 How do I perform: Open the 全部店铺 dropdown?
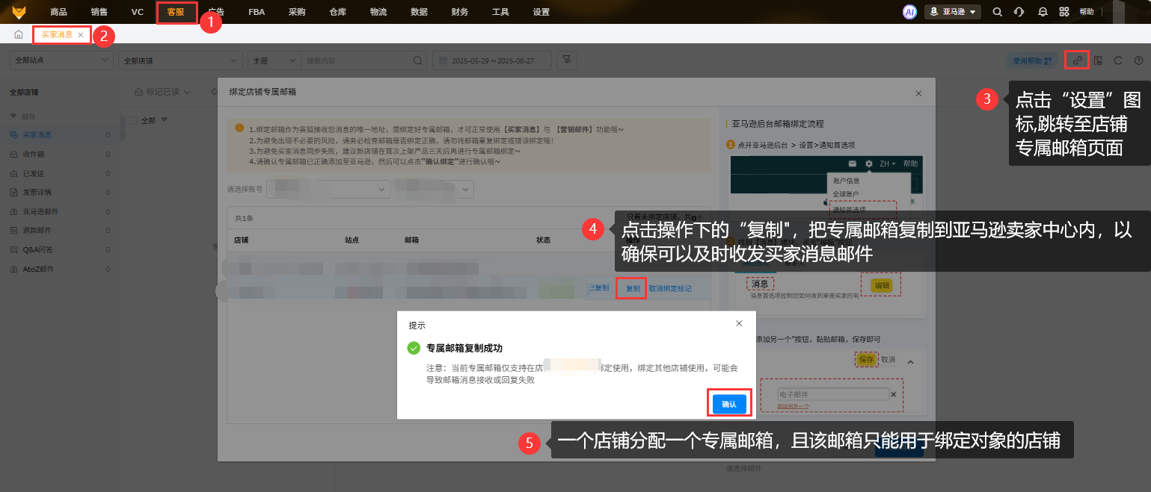pos(180,60)
